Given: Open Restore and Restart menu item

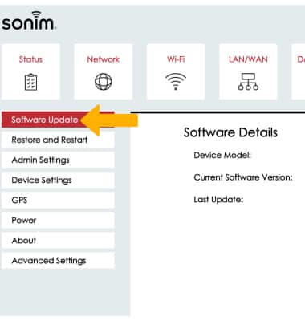Looking at the screenshot, I should [58, 140].
